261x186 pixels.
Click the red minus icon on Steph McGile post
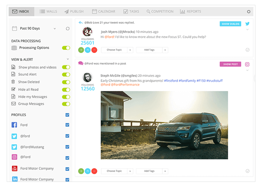click(94, 171)
